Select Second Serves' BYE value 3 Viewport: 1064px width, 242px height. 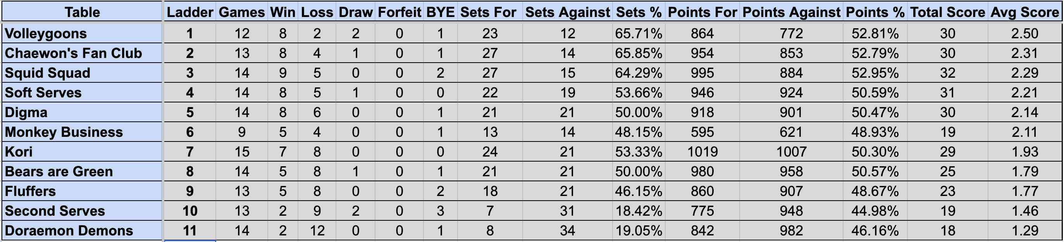[x=440, y=211]
